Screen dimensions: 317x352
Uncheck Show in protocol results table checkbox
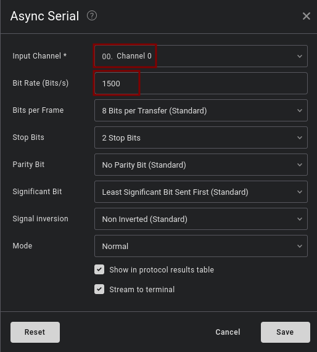click(99, 269)
